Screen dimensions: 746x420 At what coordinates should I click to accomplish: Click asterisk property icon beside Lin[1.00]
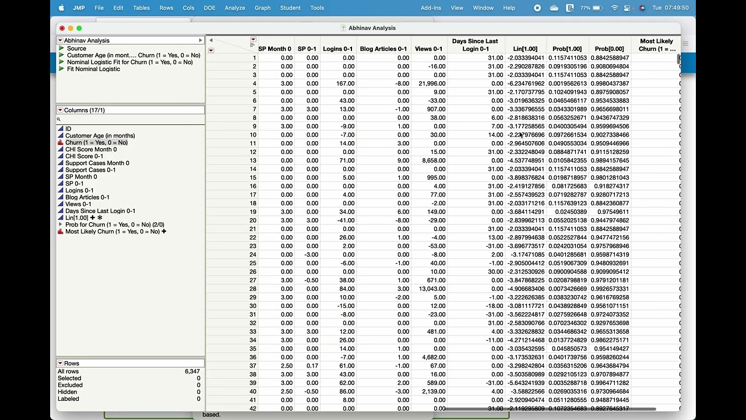pos(100,218)
